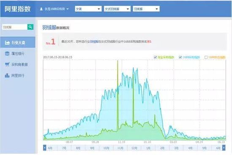Click the red 第1 ranking text

149,41
